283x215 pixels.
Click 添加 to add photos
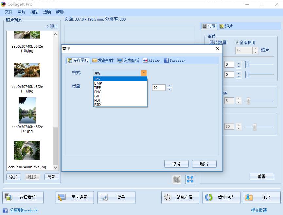click(x=13, y=177)
